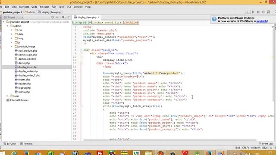Viewport: 276px width, 155px height.
Task: Follow the 'available' update link
Action: [262, 21]
